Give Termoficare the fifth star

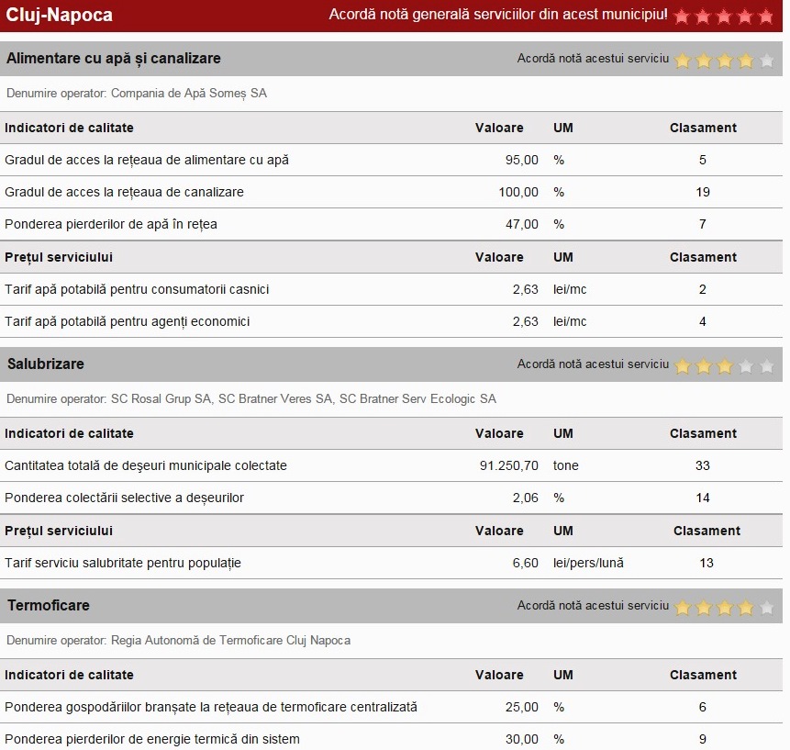tap(766, 607)
